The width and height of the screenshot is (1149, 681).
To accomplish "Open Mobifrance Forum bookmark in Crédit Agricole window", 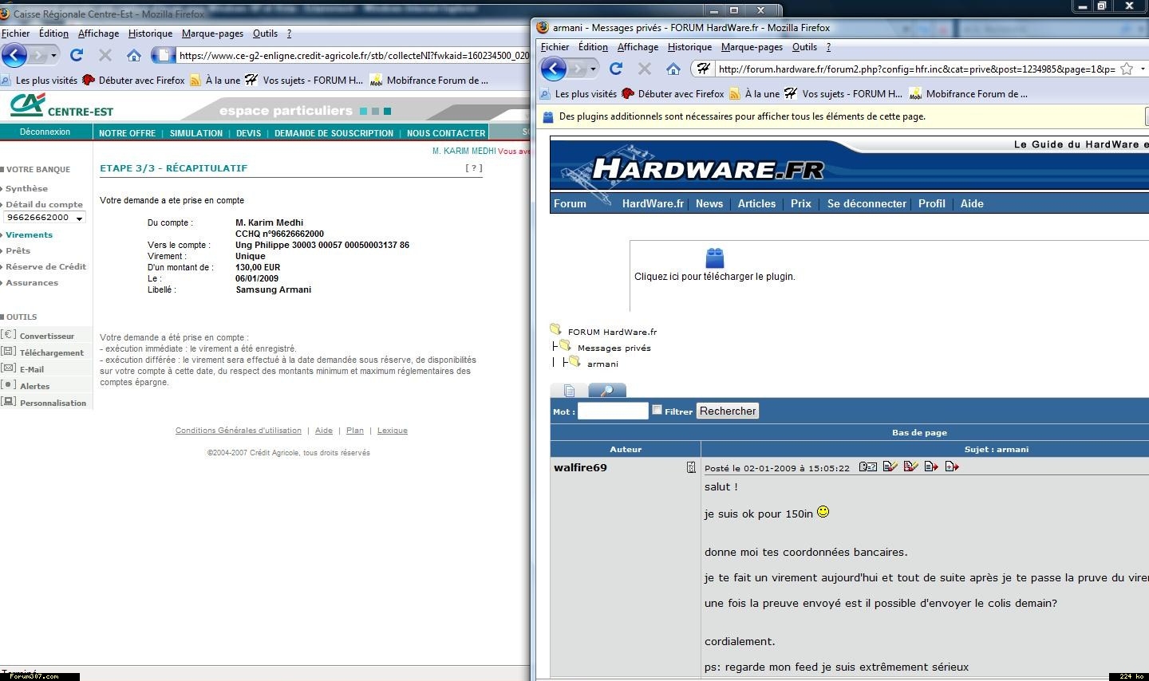I will 428,80.
